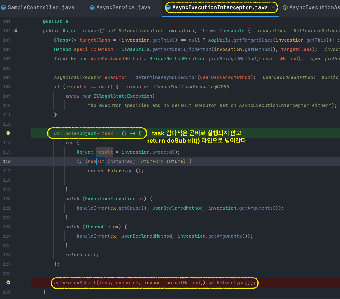Switch to the AsyncService.java tab
Image resolution: width=340 pixels, height=299 pixels.
(123, 7)
